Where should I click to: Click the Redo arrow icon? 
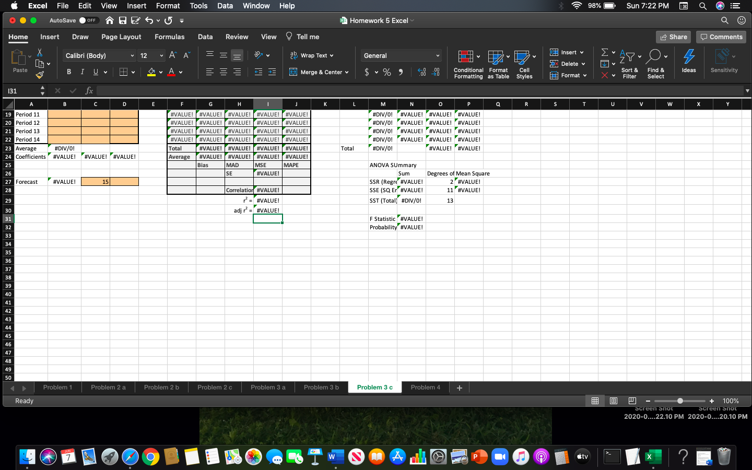pyautogui.click(x=168, y=20)
